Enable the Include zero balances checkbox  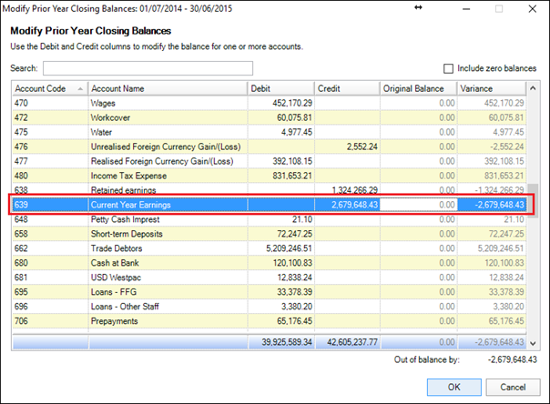(x=448, y=68)
